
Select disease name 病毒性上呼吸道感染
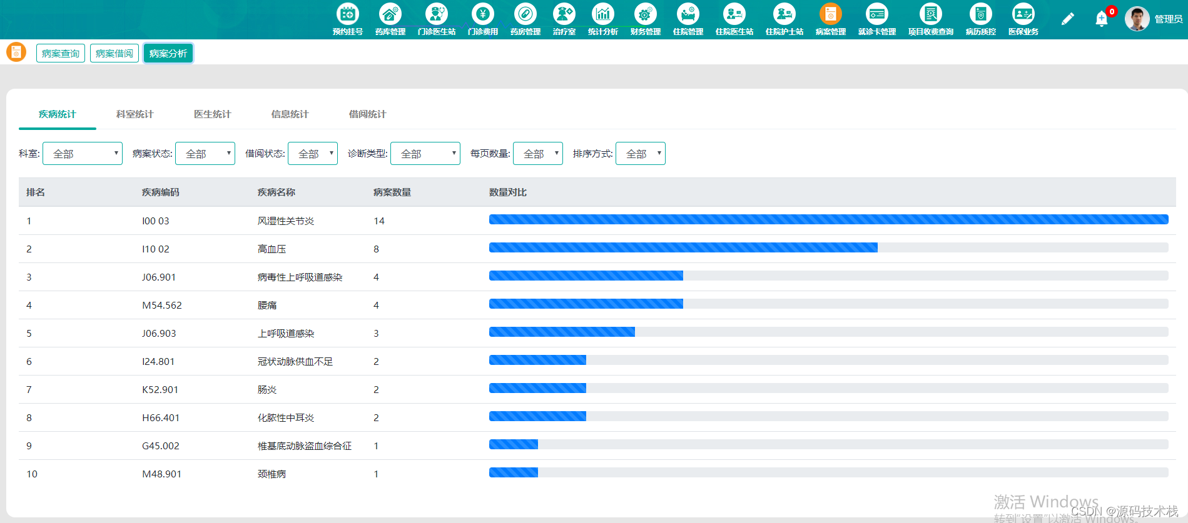click(x=300, y=277)
